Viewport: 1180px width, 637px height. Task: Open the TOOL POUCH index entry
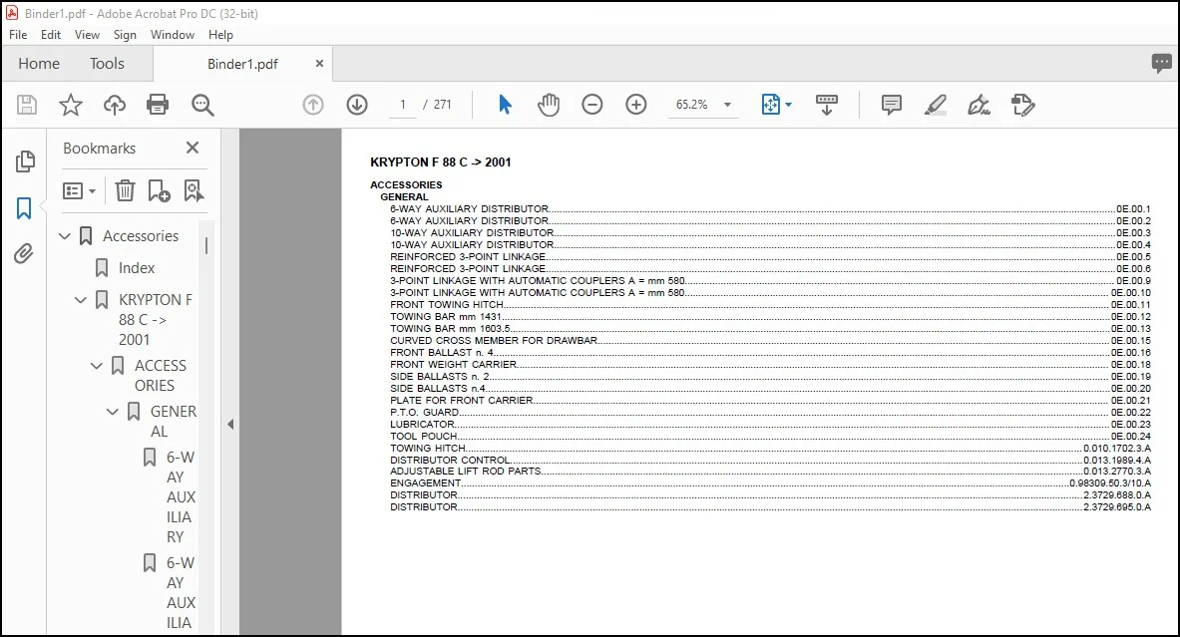click(770, 437)
